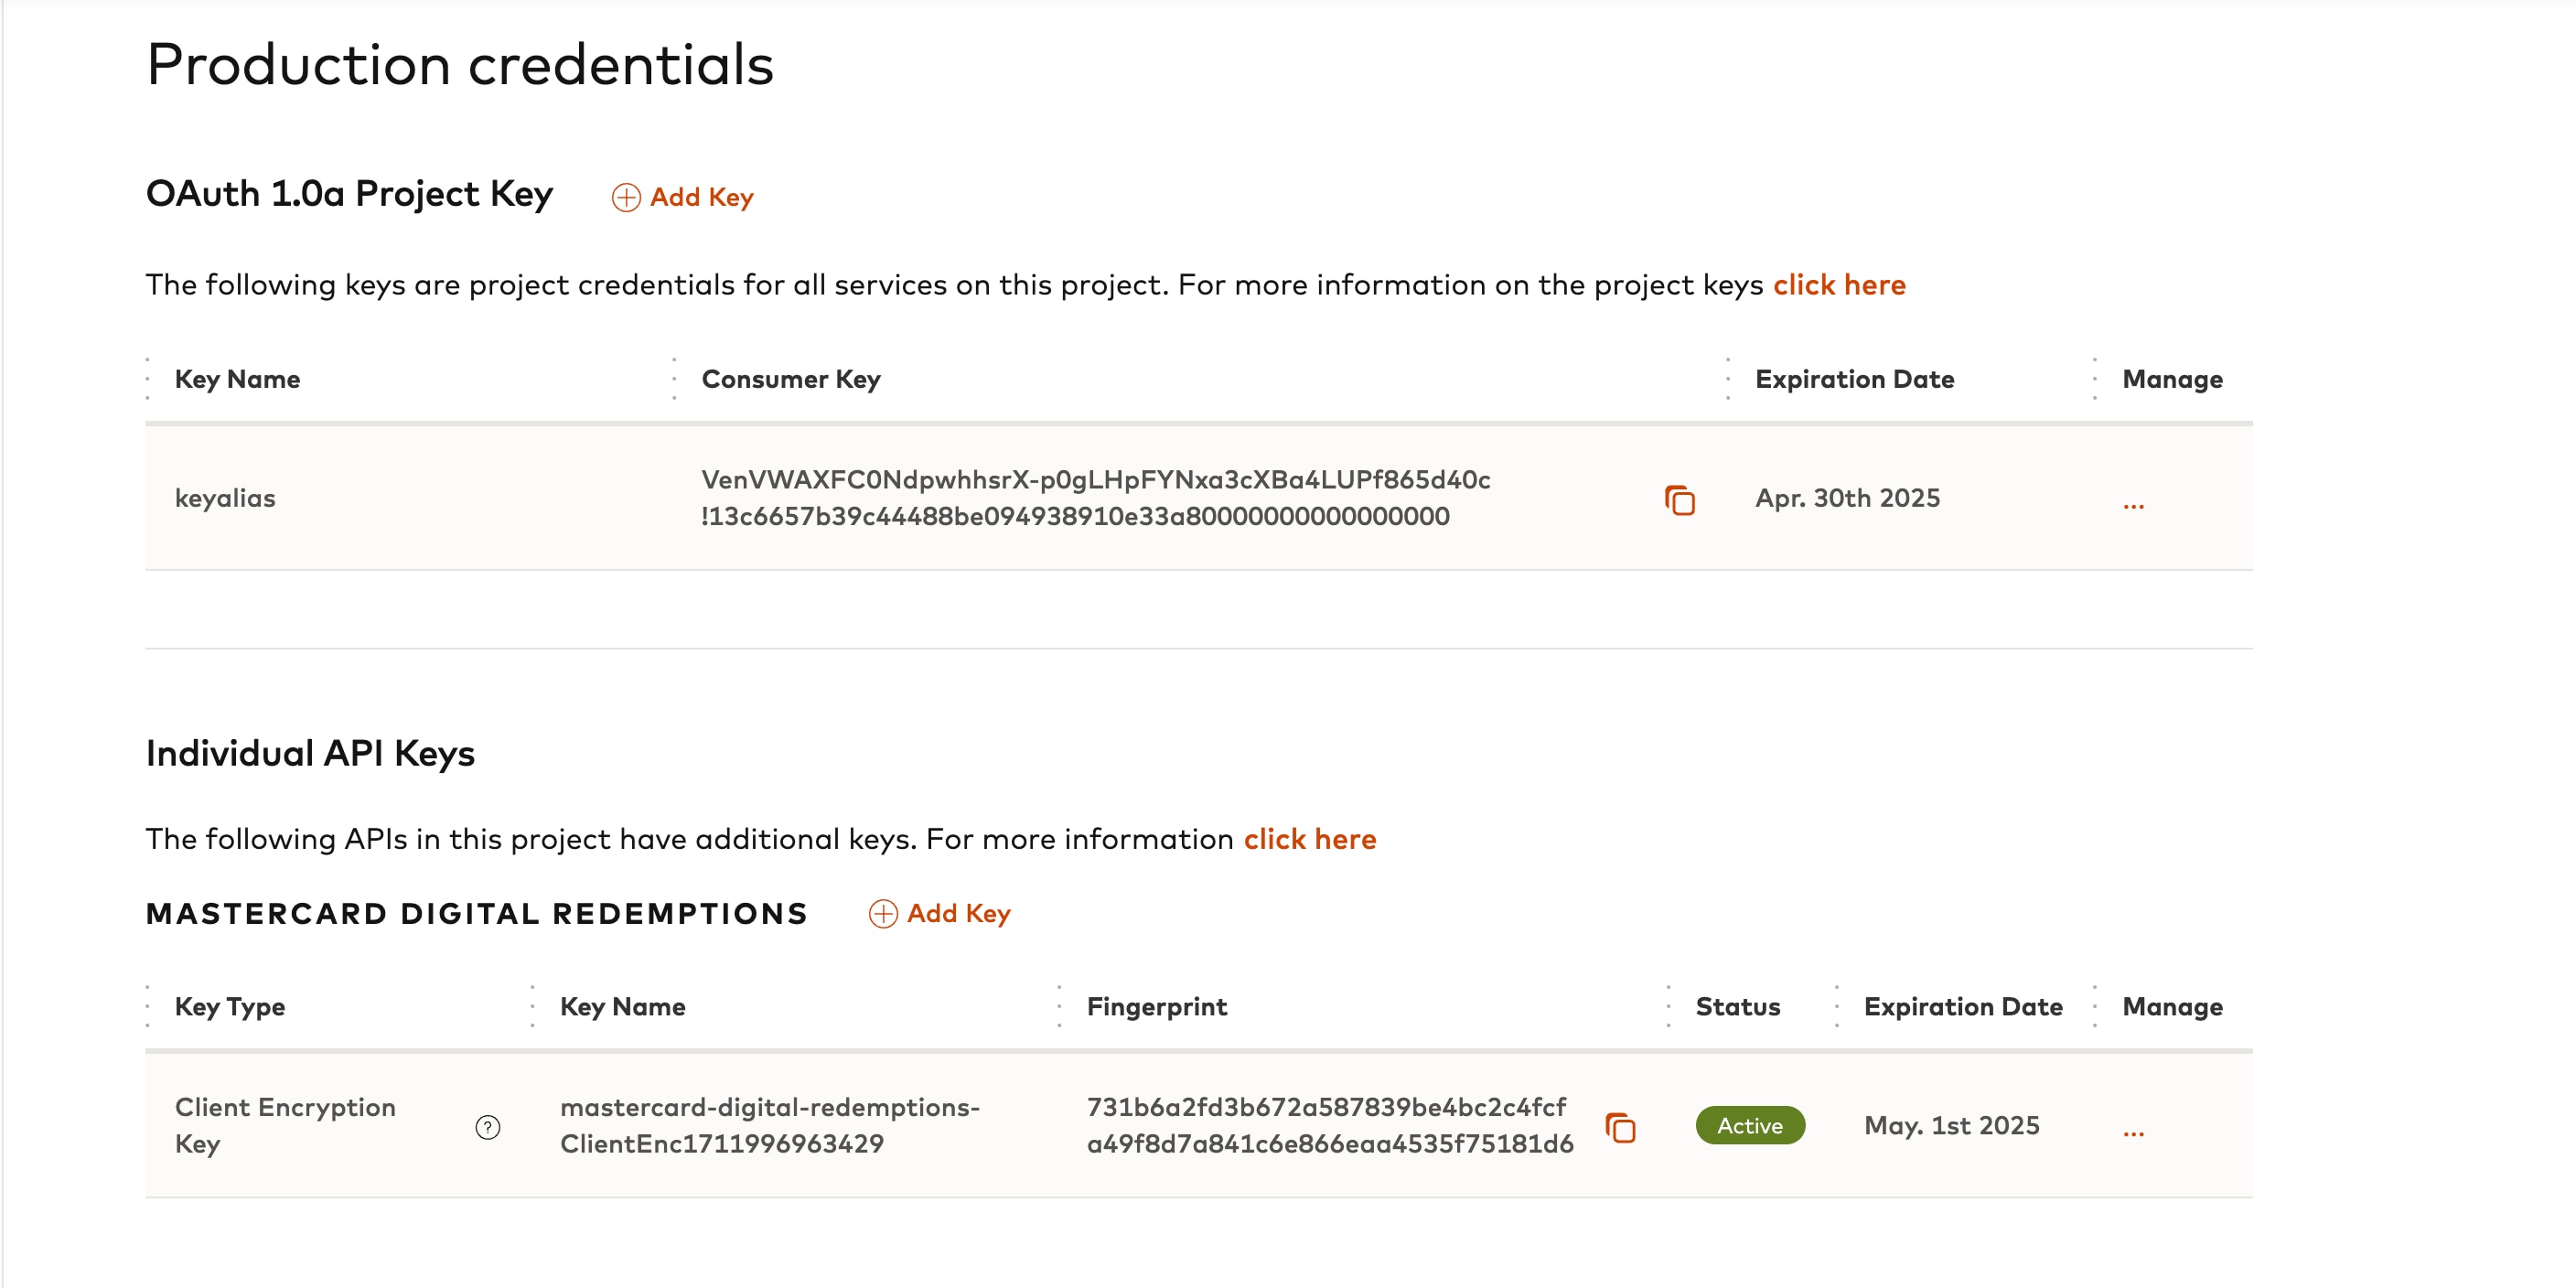2576x1288 pixels.
Task: Click the Fingerprint column header
Action: [1156, 1006]
